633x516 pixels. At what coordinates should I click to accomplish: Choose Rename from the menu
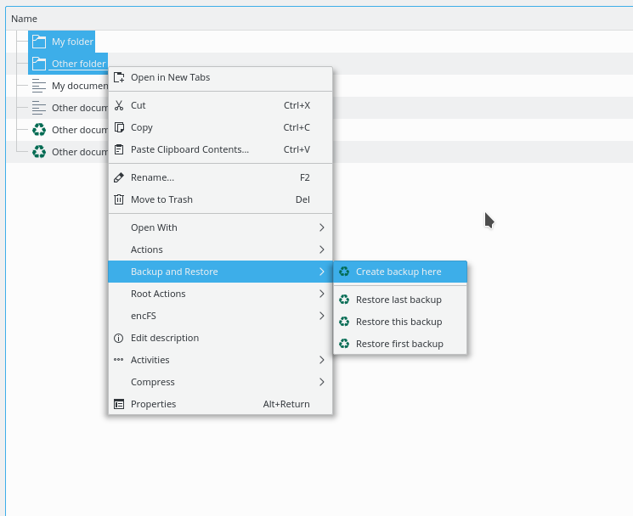tap(220, 177)
